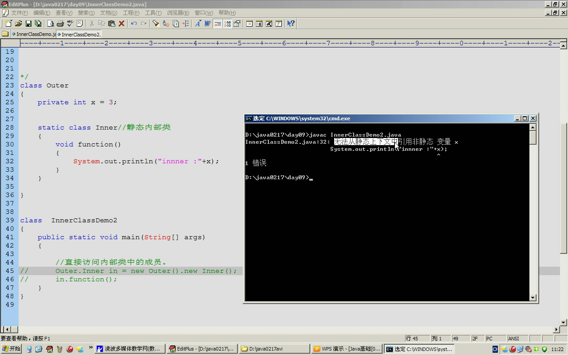
Task: Open Find with the flashlight icon
Action: 156,24
